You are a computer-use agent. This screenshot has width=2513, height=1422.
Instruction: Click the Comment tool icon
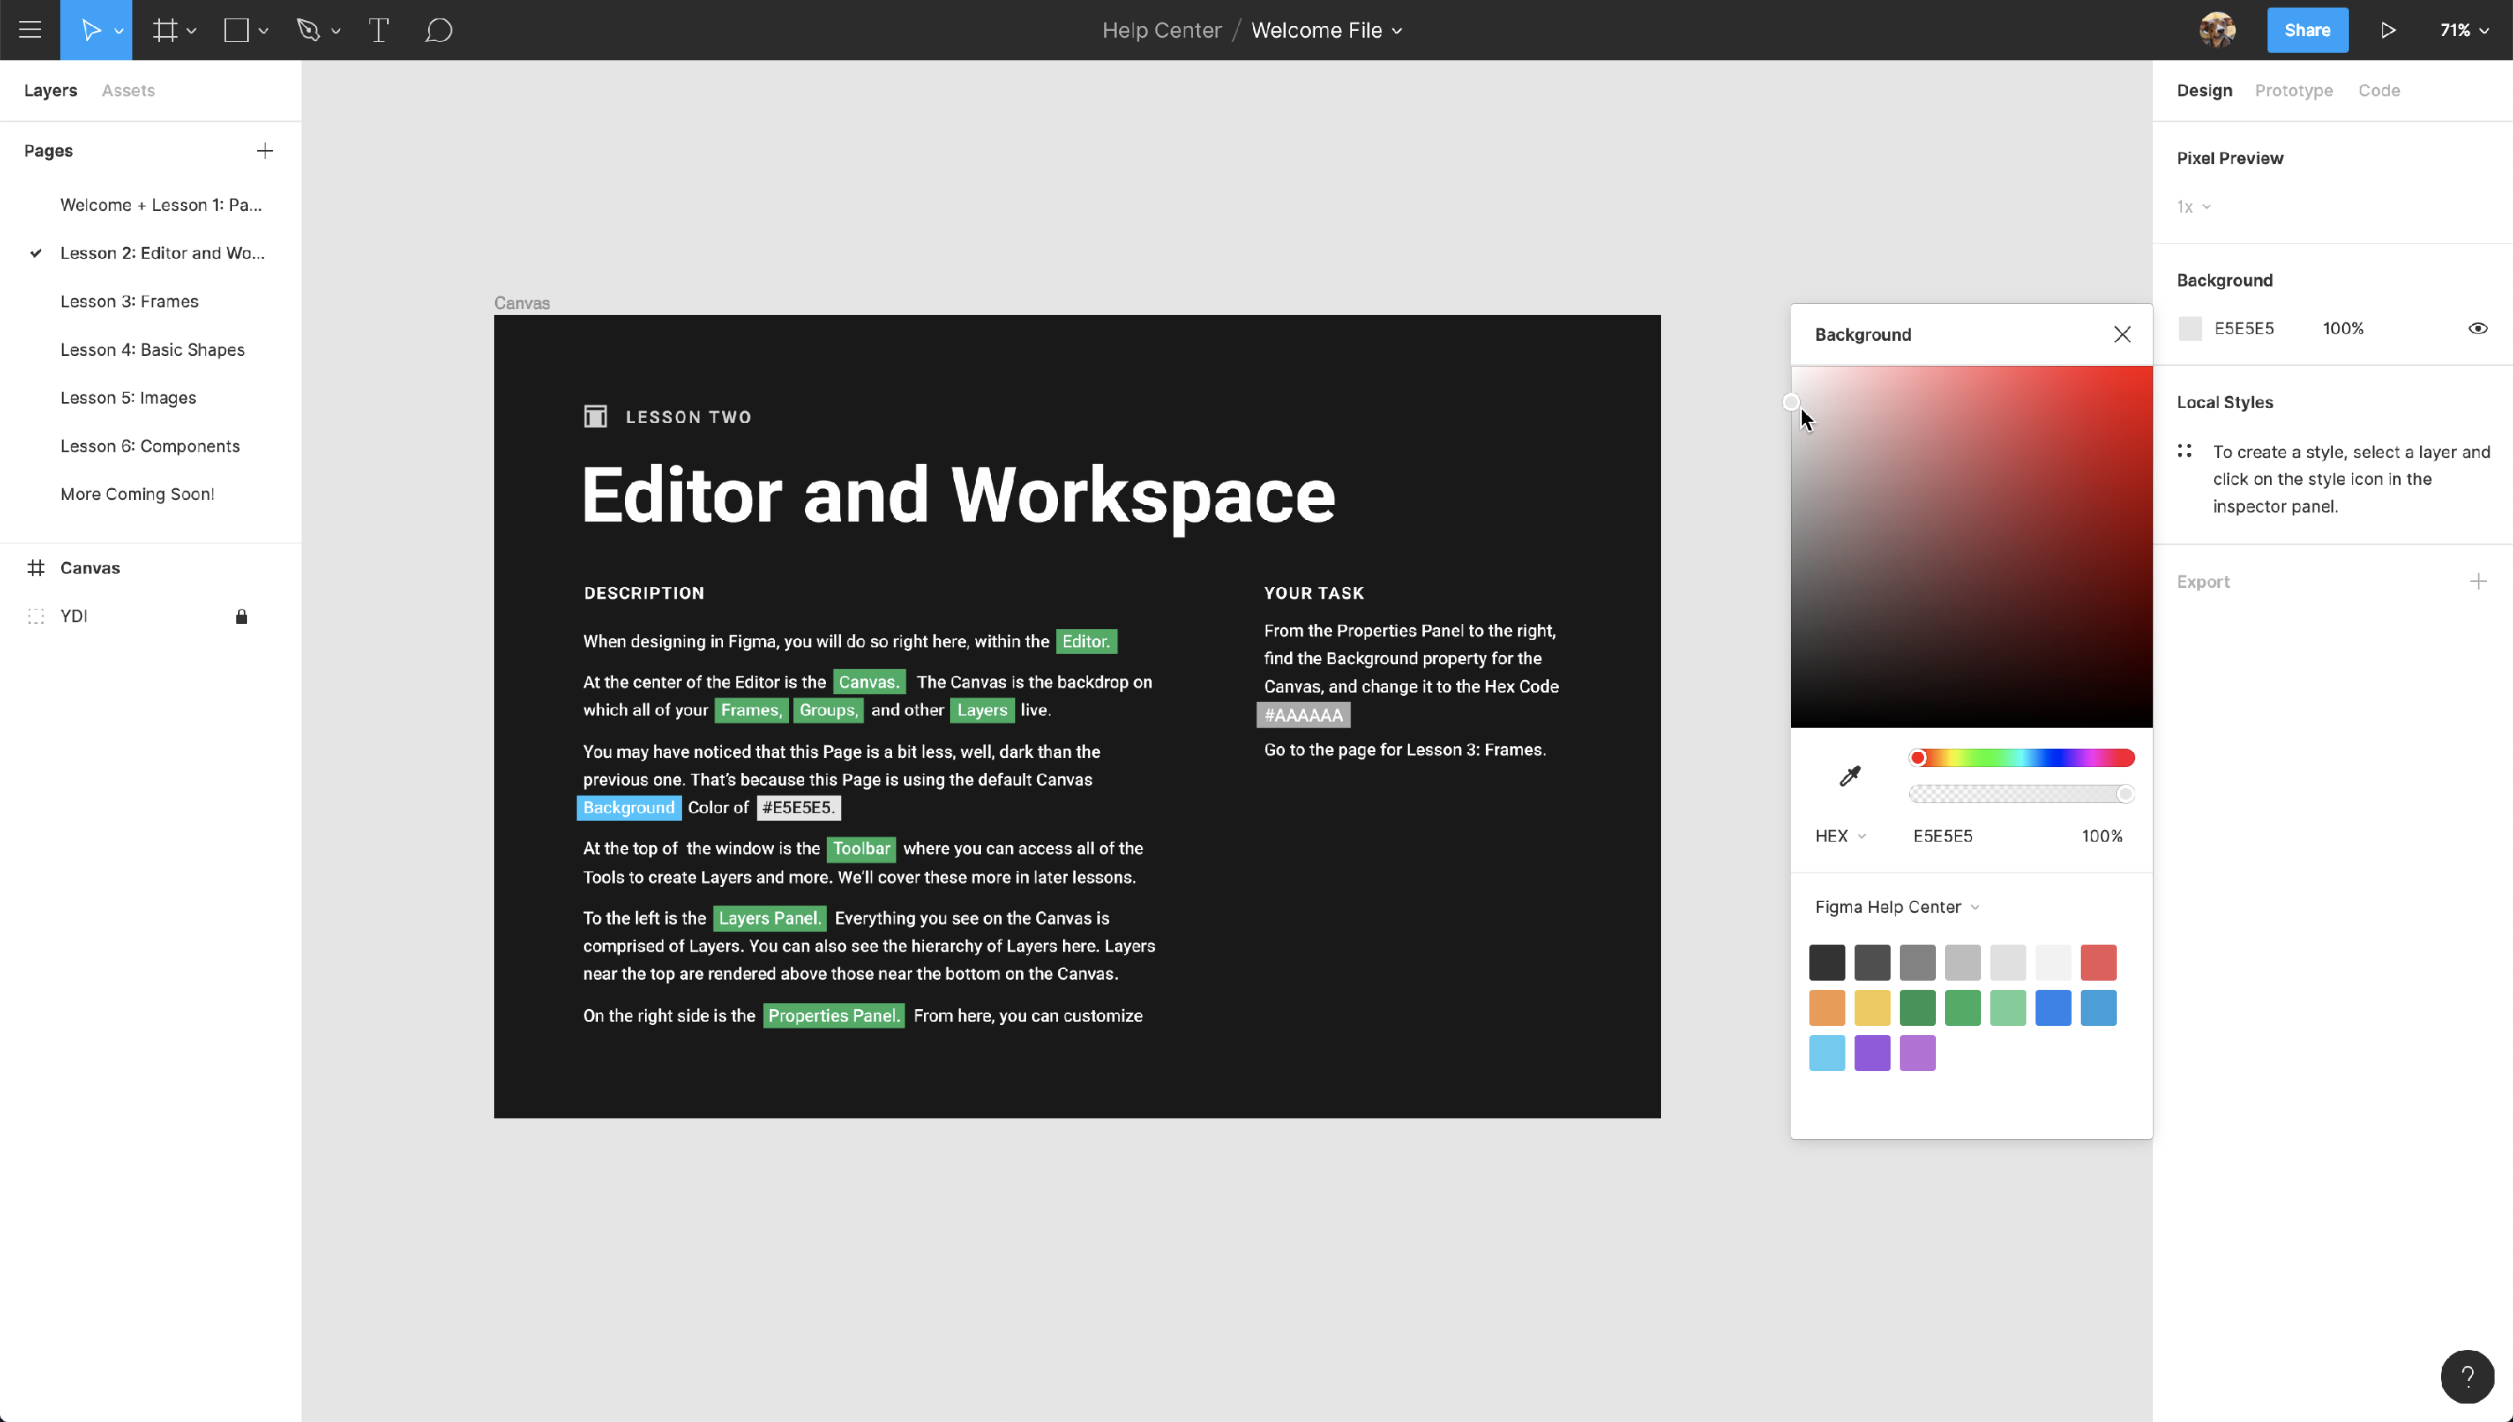(438, 29)
